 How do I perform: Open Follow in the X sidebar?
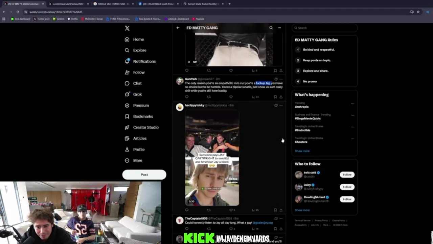[x=135, y=72]
